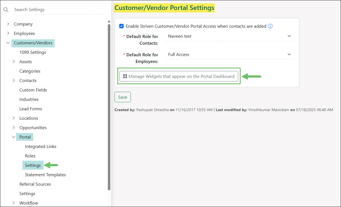Image resolution: width=341 pixels, height=207 pixels.
Task: Click the Search Settings input field
Action: [x=58, y=10]
